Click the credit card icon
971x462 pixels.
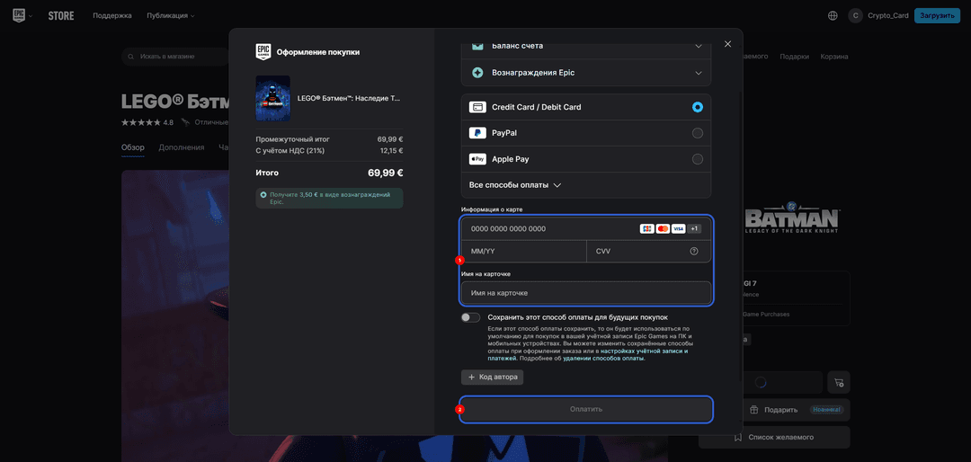point(477,107)
